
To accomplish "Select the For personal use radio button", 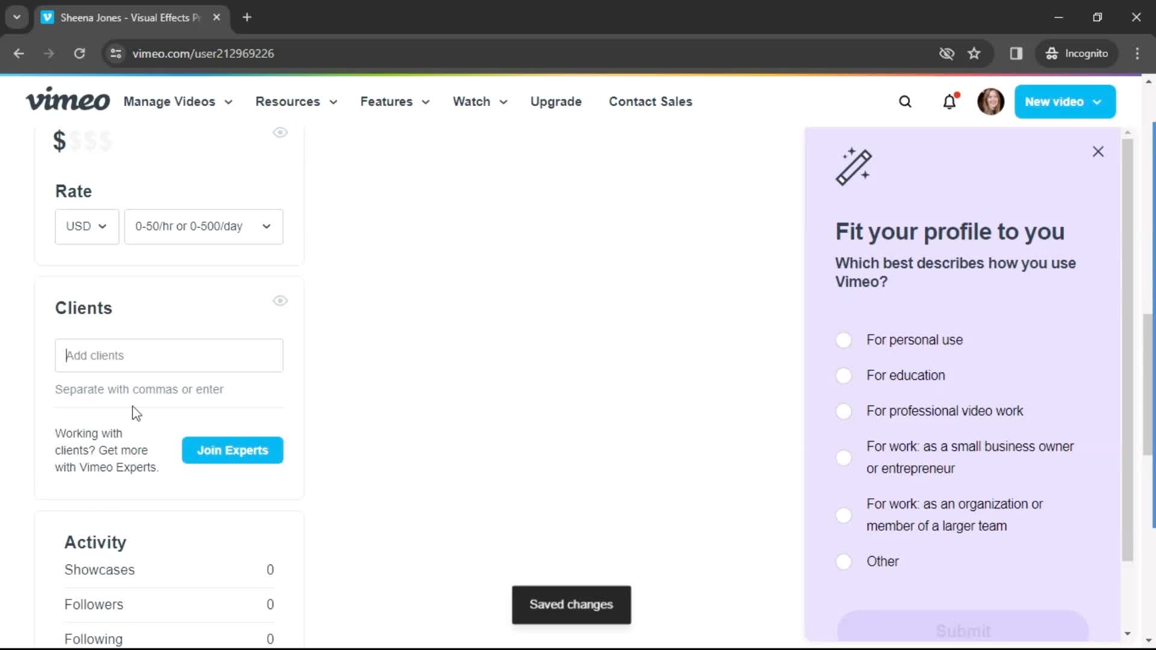I will tap(844, 339).
